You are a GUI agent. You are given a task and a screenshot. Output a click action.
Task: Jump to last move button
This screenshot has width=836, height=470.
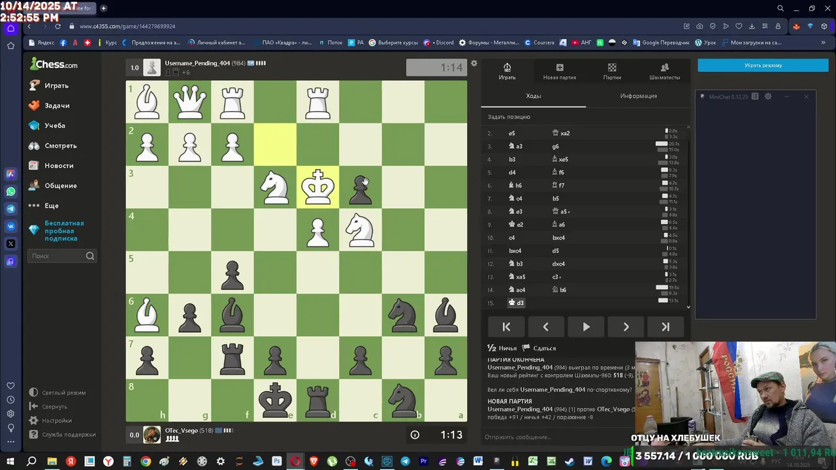click(666, 327)
